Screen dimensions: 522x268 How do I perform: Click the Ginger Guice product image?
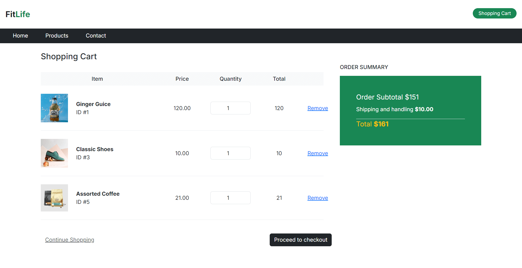pos(54,108)
